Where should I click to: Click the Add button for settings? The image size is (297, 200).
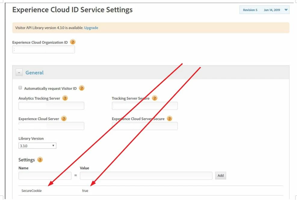pyautogui.click(x=221, y=176)
